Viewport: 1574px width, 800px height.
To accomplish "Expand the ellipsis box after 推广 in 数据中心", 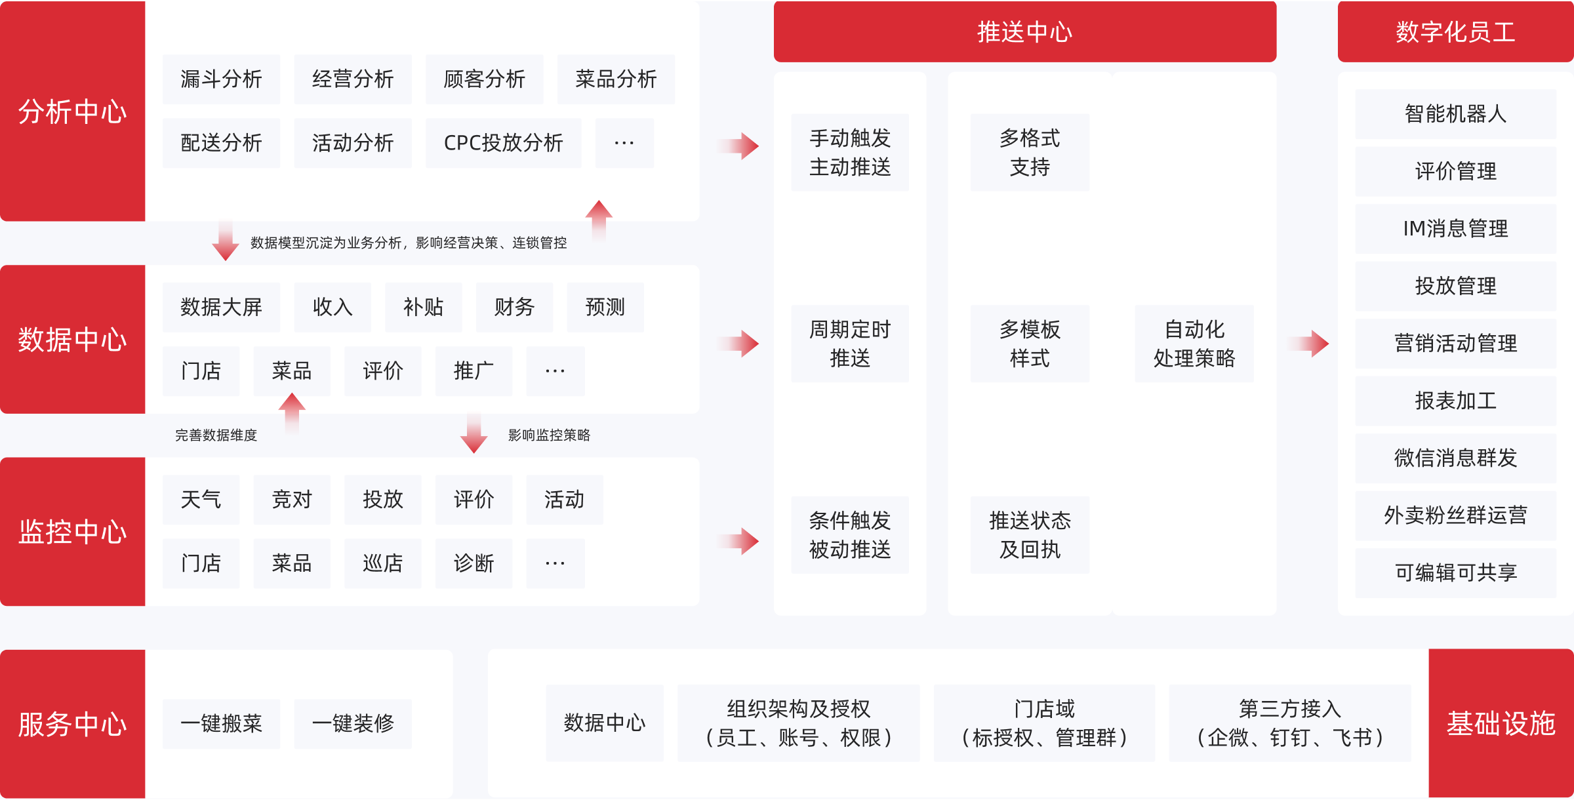I will pos(555,371).
